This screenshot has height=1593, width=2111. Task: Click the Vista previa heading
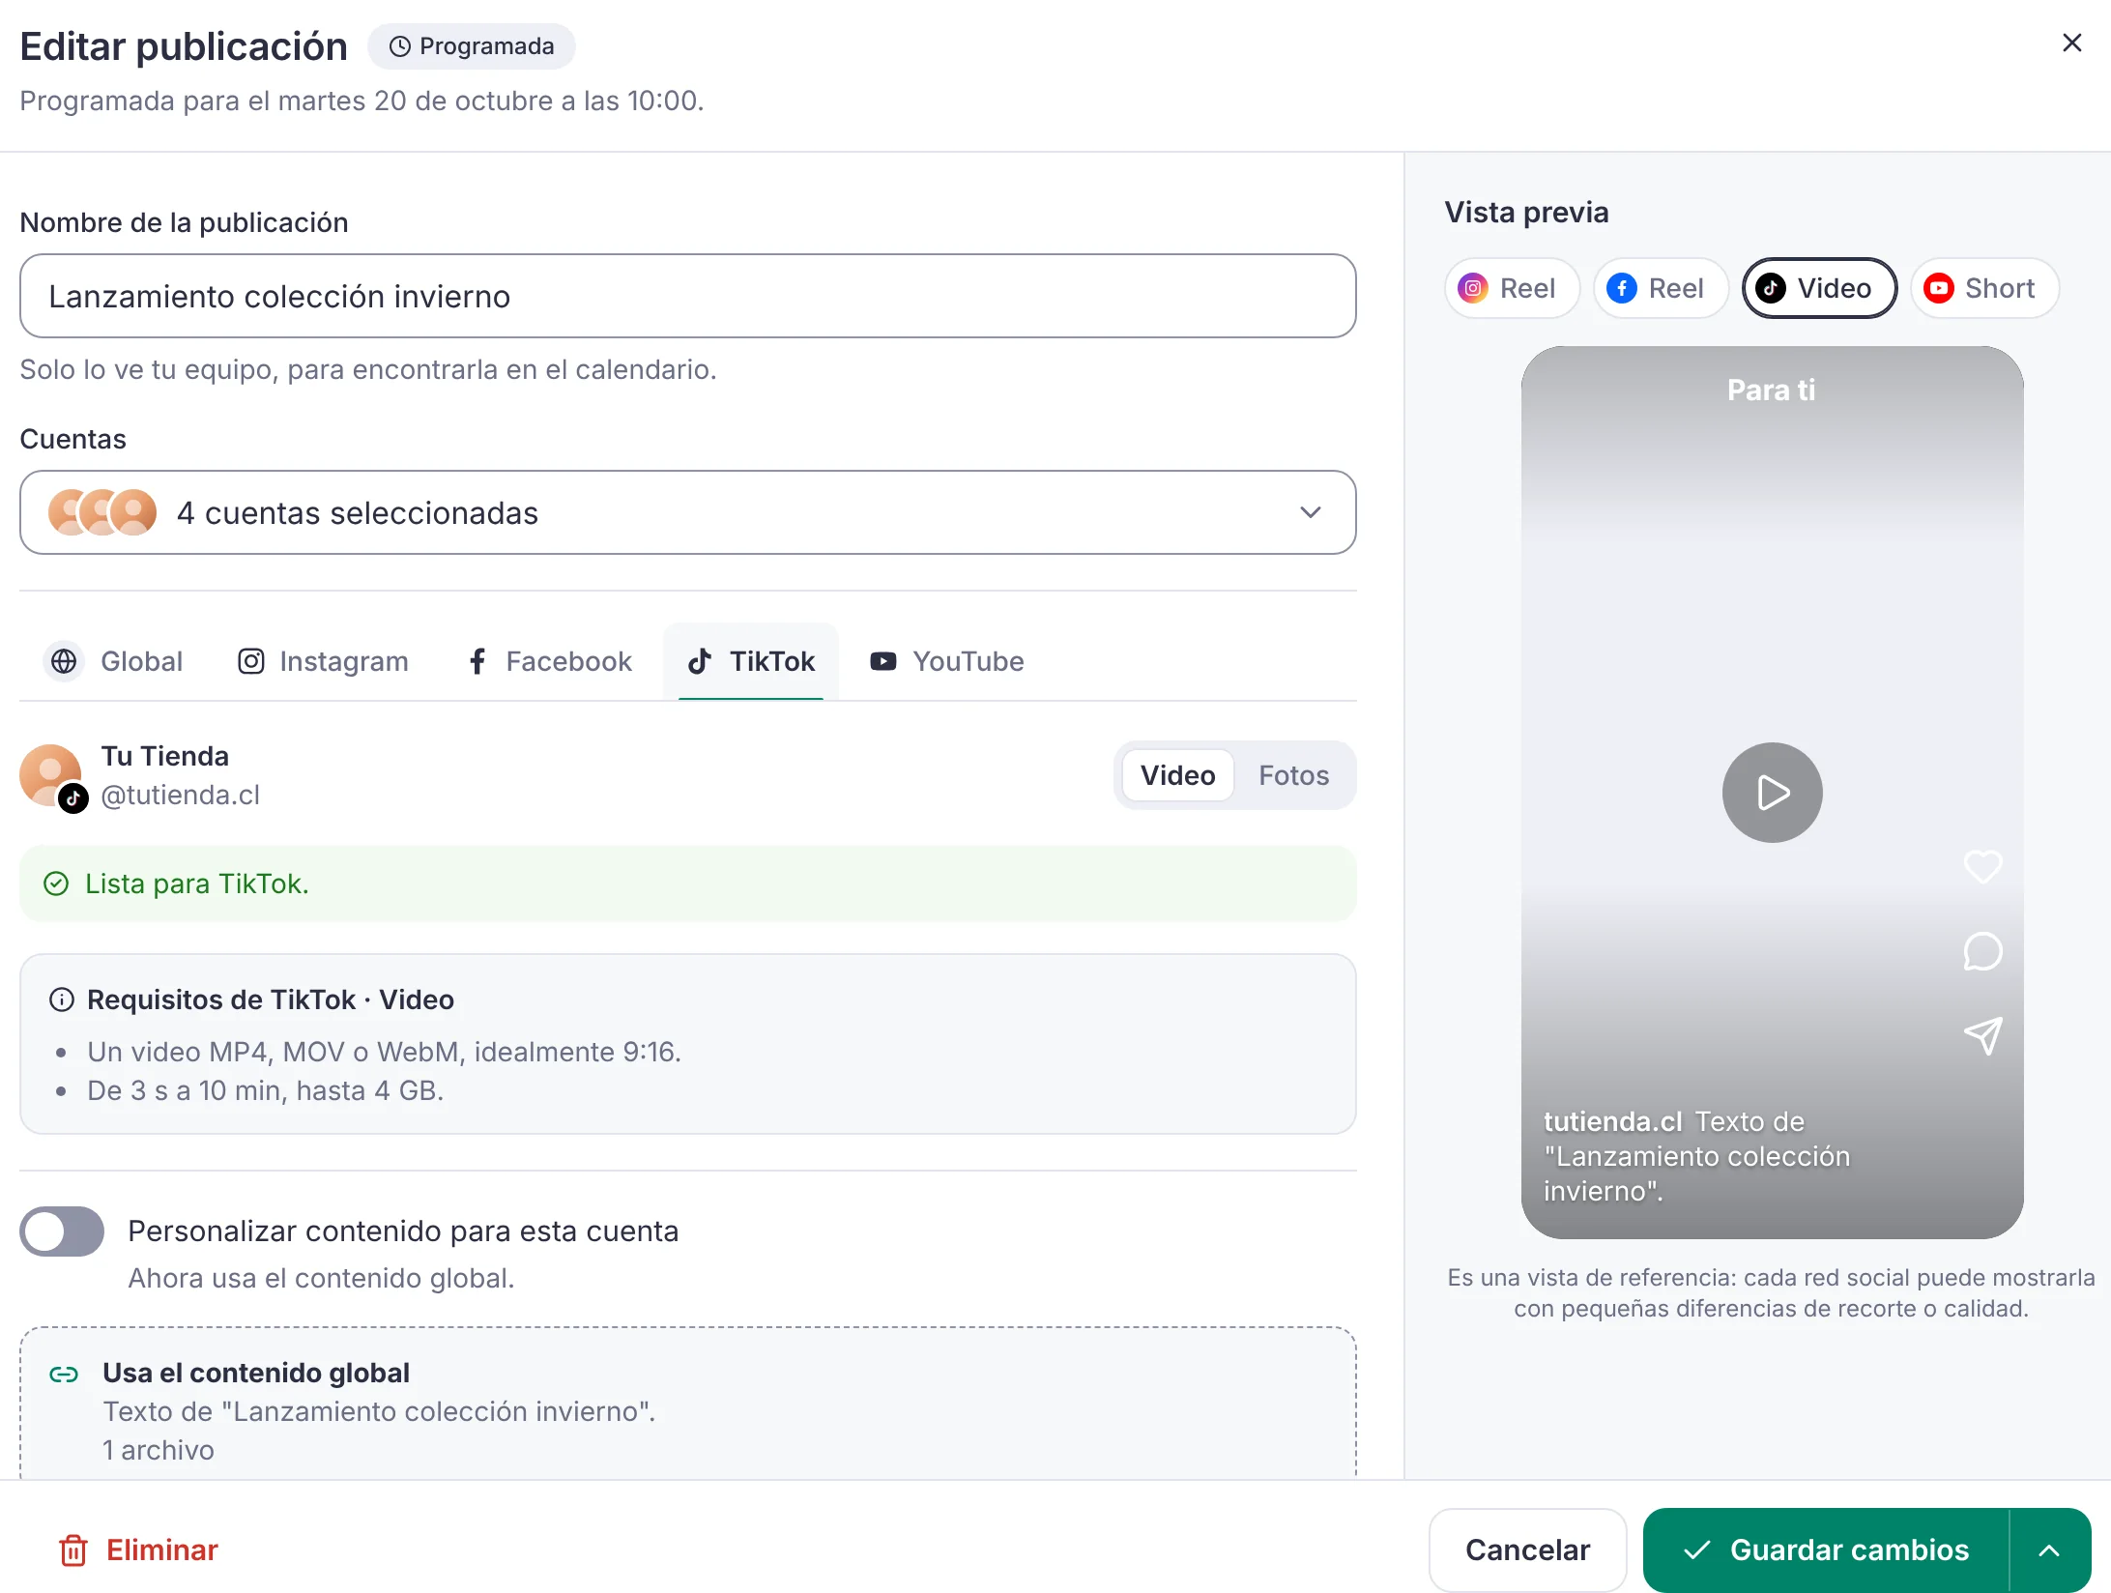point(1526,212)
